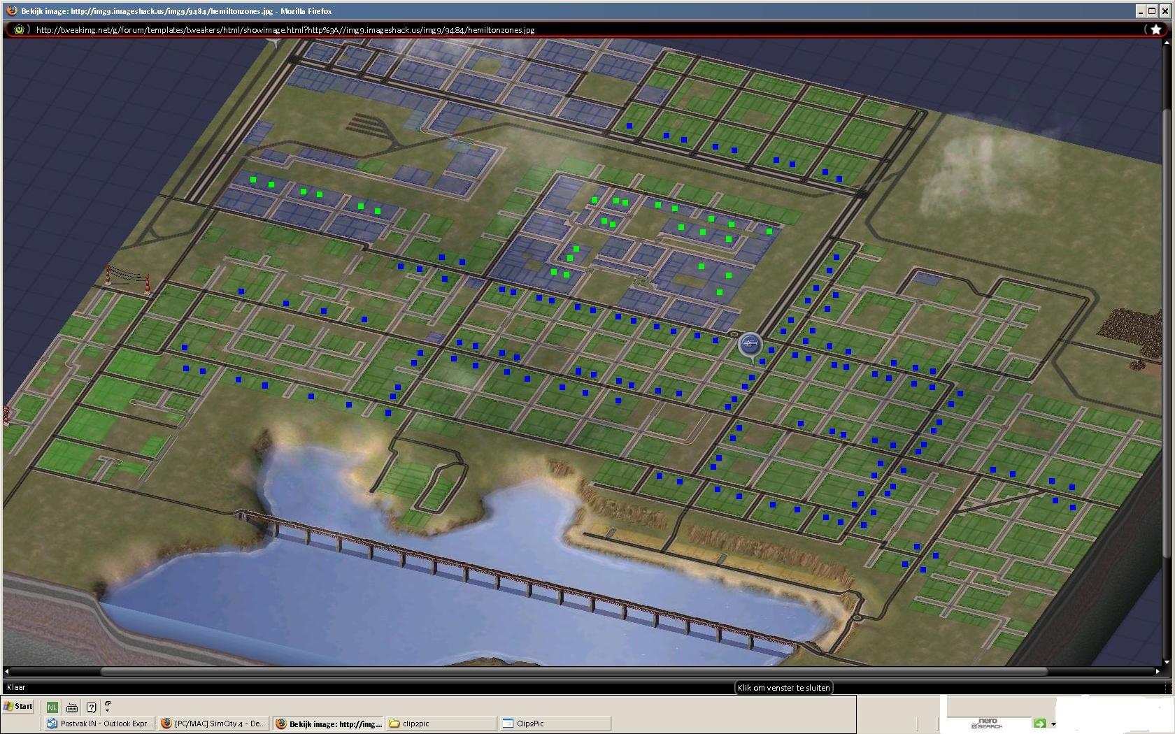Image resolution: width=1175 pixels, height=734 pixels.
Task: Open the clip2pic folder taskbar button
Action: click(x=441, y=724)
